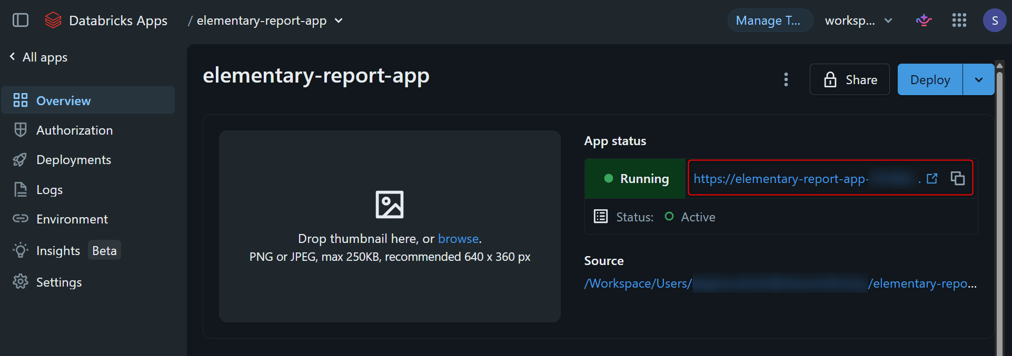Click the Deployments rocket icon
The image size is (1012, 356).
(x=20, y=160)
